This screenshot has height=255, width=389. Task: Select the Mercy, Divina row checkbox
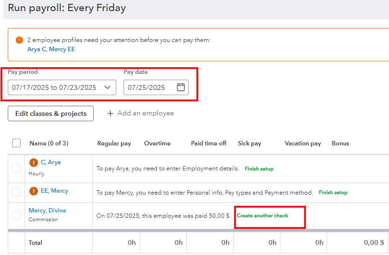click(x=16, y=215)
